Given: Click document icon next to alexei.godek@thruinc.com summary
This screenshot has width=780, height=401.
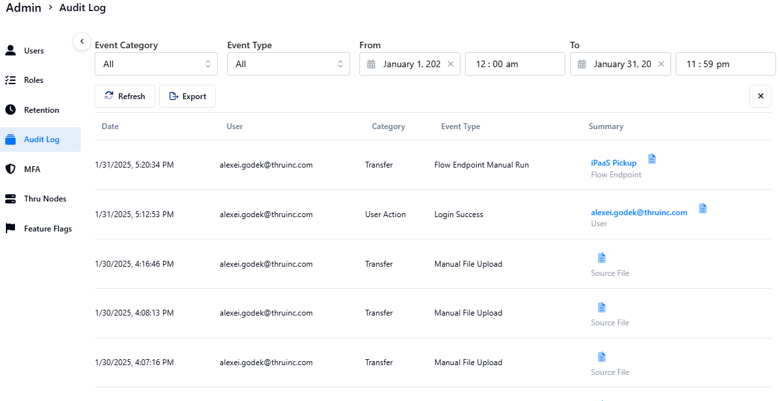Looking at the screenshot, I should pos(702,208).
